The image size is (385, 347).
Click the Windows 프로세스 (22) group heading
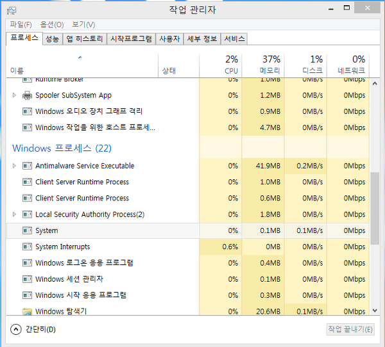pos(62,149)
